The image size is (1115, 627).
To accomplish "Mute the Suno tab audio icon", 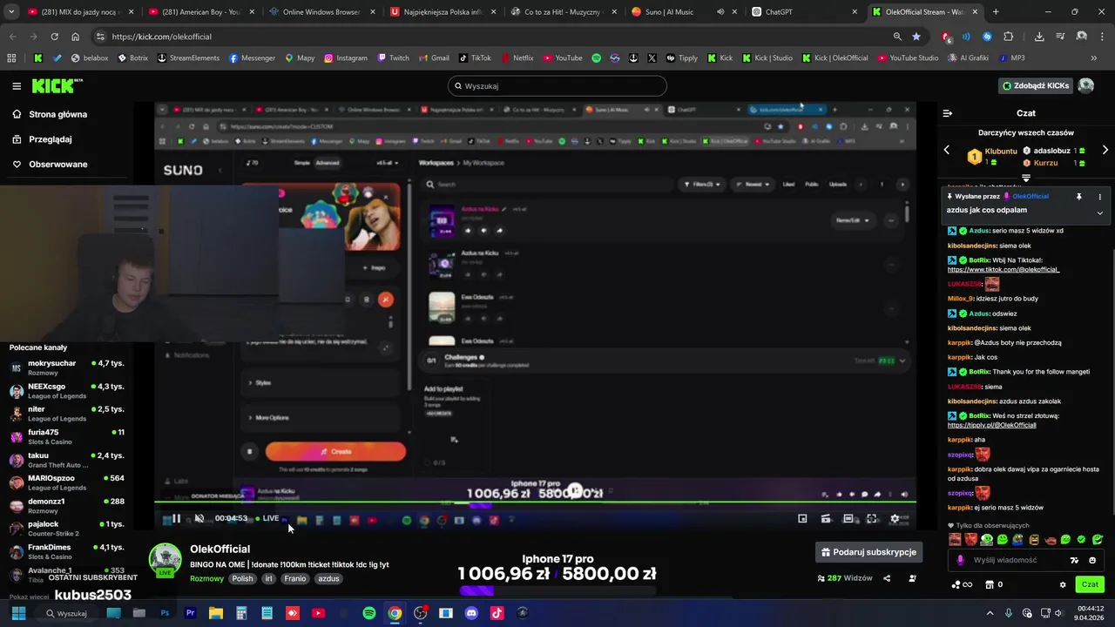I will 720,12.
